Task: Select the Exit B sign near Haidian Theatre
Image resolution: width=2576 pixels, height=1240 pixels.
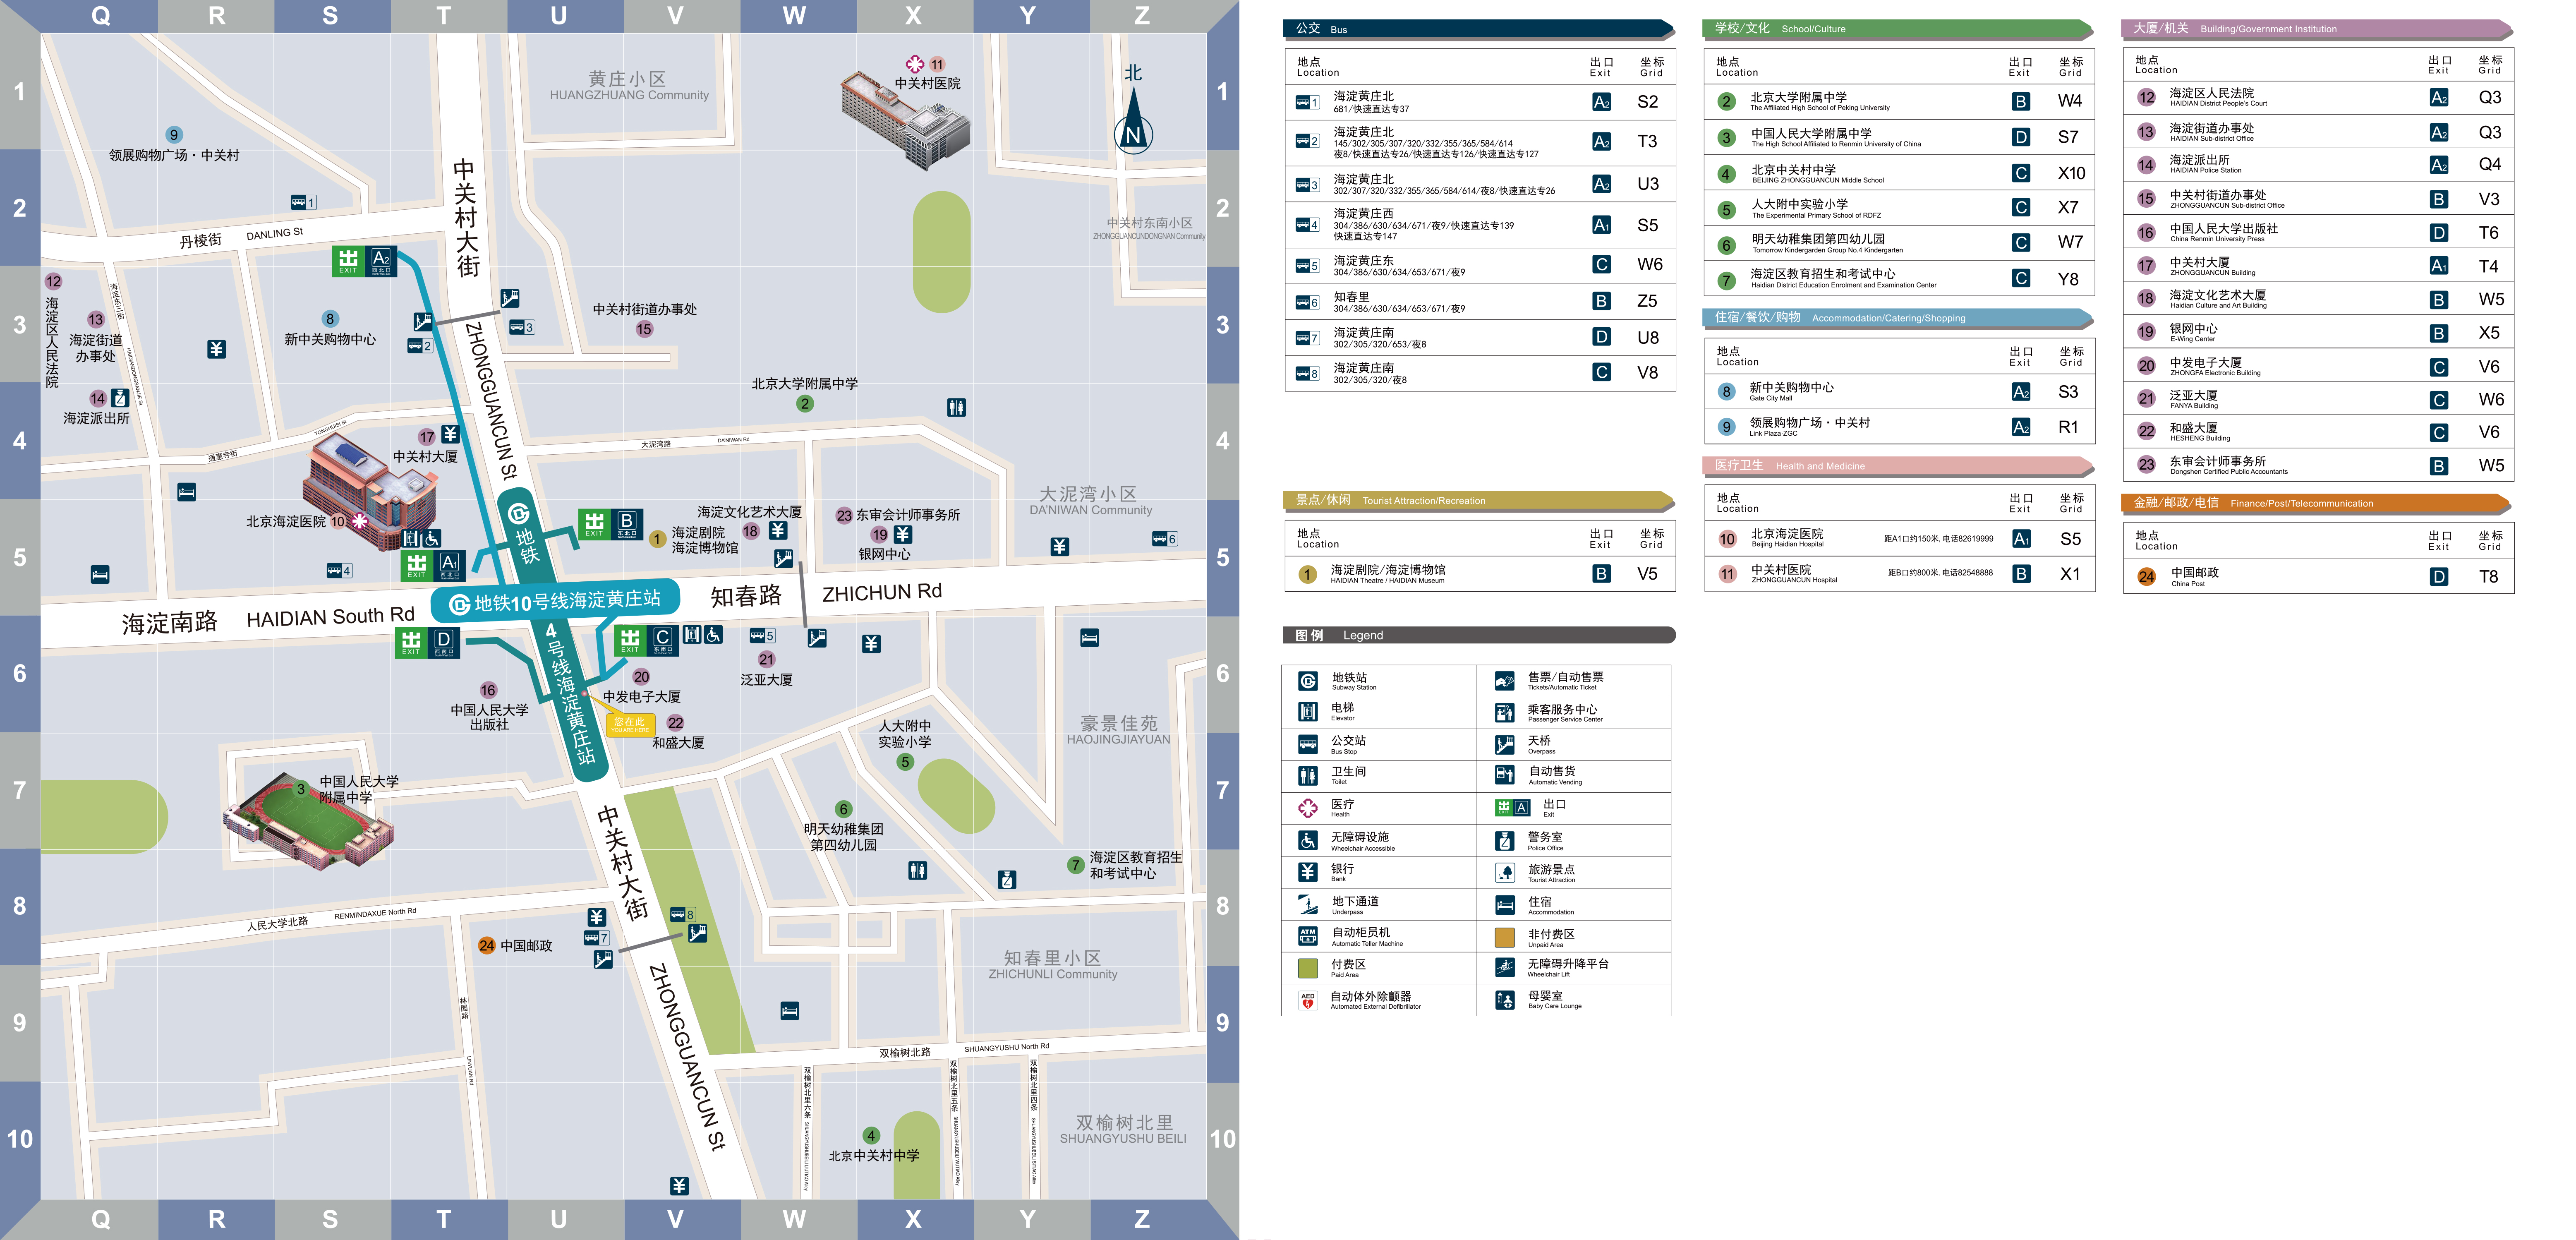Action: pos(611,525)
